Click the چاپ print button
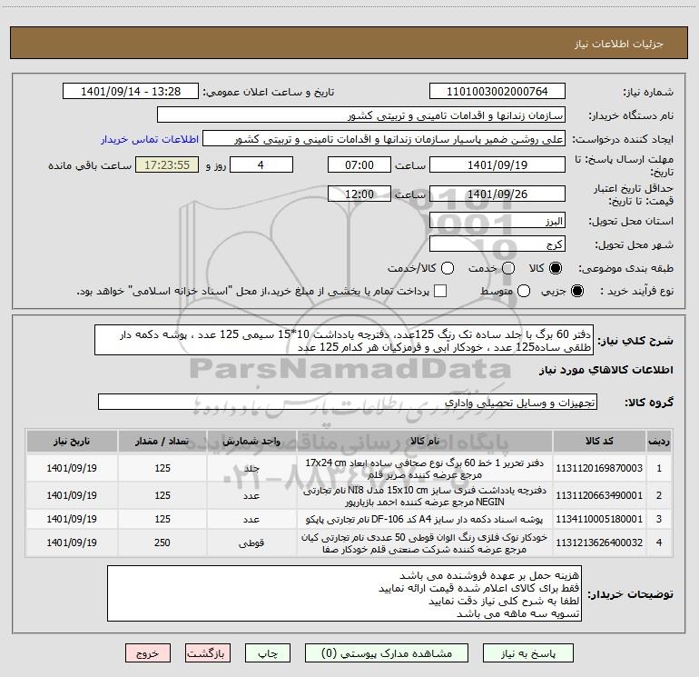The width and height of the screenshot is (699, 677). (268, 653)
